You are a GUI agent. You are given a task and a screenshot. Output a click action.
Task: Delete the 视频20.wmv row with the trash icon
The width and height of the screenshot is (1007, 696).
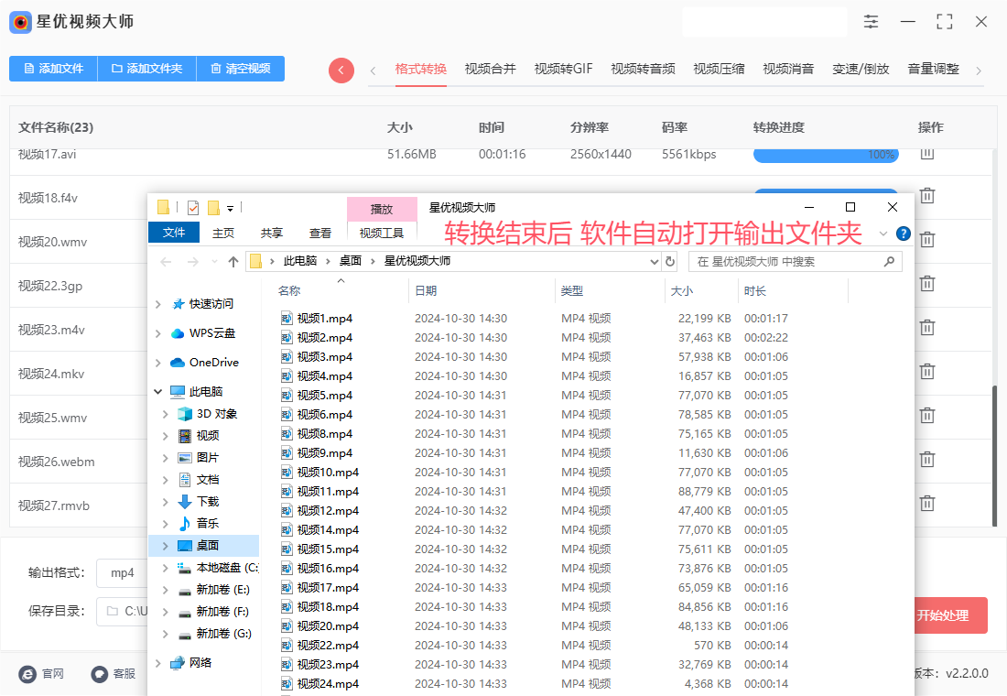(x=926, y=240)
